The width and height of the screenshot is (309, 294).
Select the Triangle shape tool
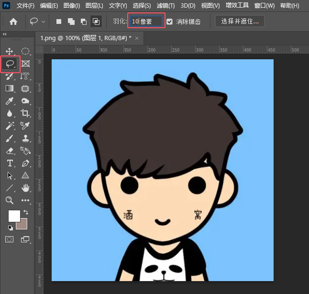(25, 175)
